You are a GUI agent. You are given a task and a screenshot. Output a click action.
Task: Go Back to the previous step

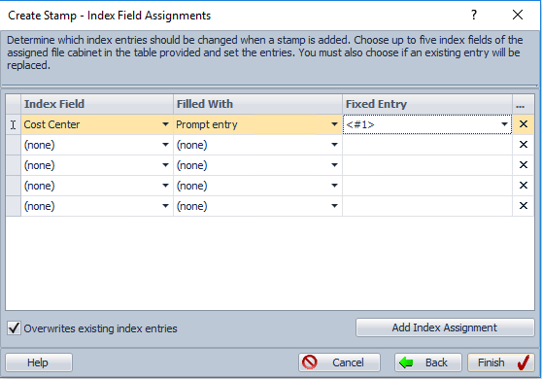(x=428, y=362)
